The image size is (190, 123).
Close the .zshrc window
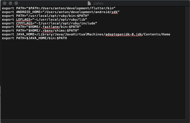[x=5, y=3]
